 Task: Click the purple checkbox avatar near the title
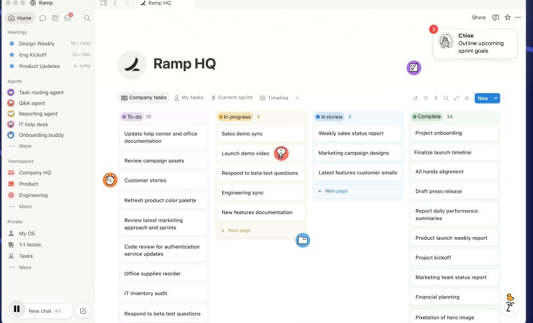(414, 68)
